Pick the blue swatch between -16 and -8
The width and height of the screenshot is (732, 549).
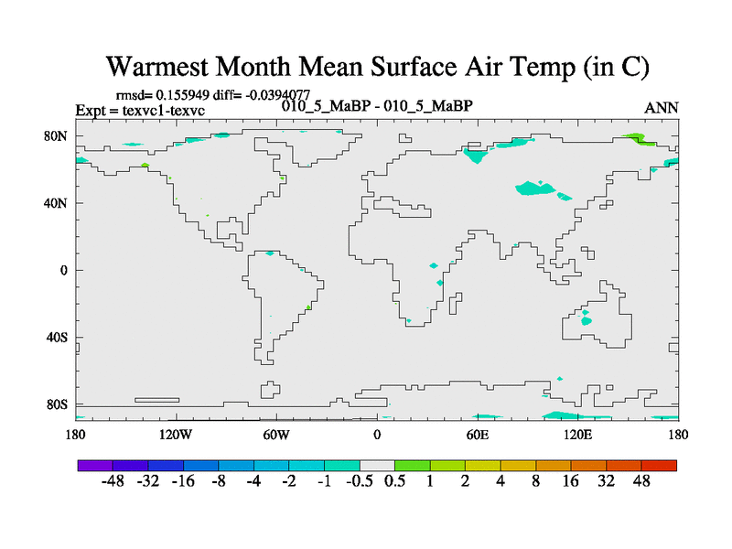[200, 466]
